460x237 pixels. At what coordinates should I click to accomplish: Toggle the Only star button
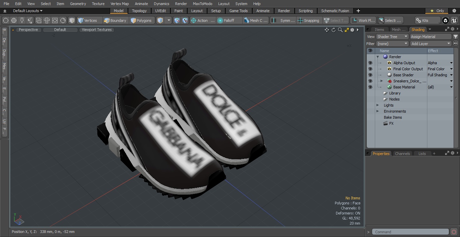(x=437, y=11)
